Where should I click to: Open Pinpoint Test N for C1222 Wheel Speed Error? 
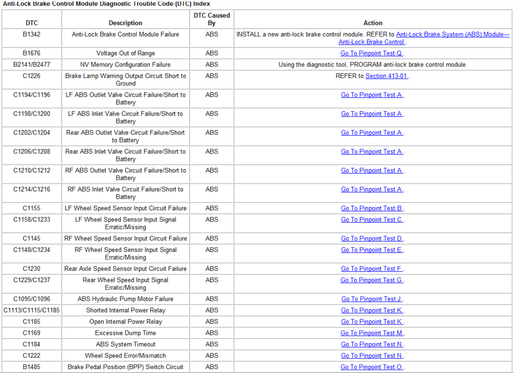(371, 356)
